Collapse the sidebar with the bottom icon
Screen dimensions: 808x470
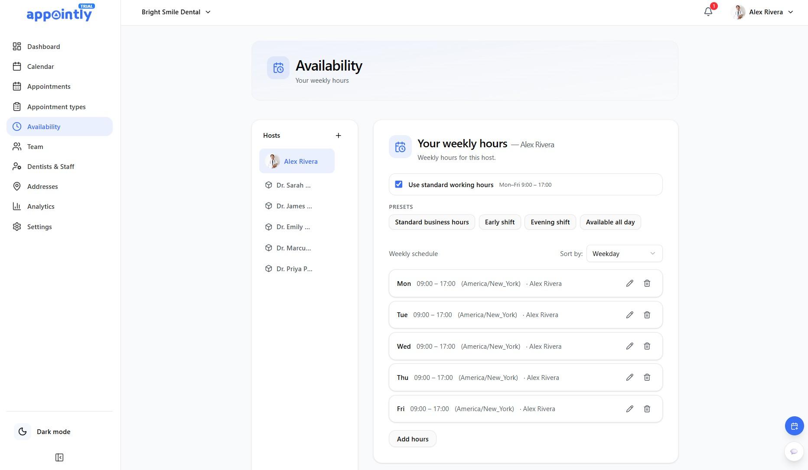59,457
